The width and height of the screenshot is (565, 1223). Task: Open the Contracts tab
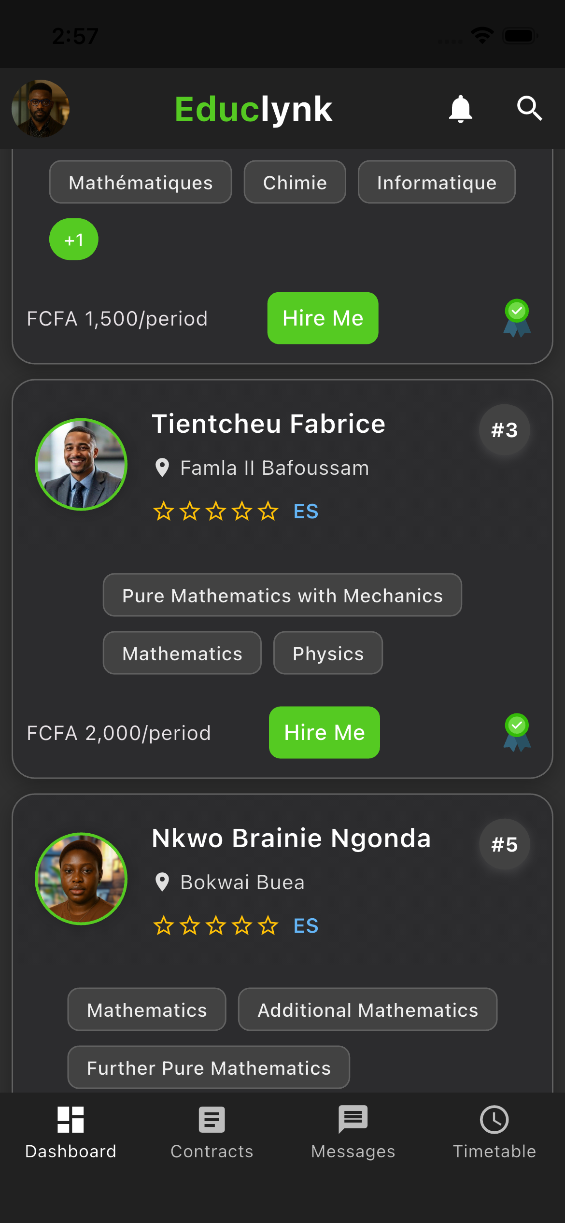[212, 1132]
